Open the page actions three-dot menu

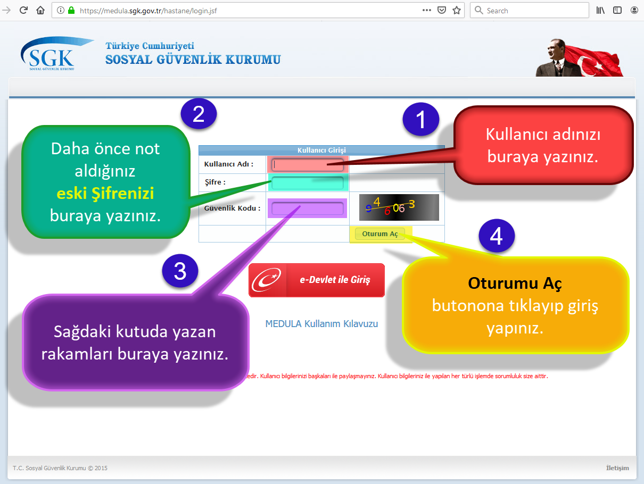click(427, 10)
